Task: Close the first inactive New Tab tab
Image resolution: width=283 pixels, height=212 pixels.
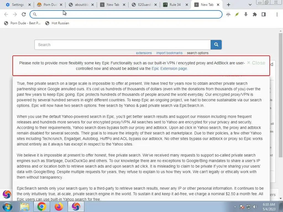Action: point(124,5)
